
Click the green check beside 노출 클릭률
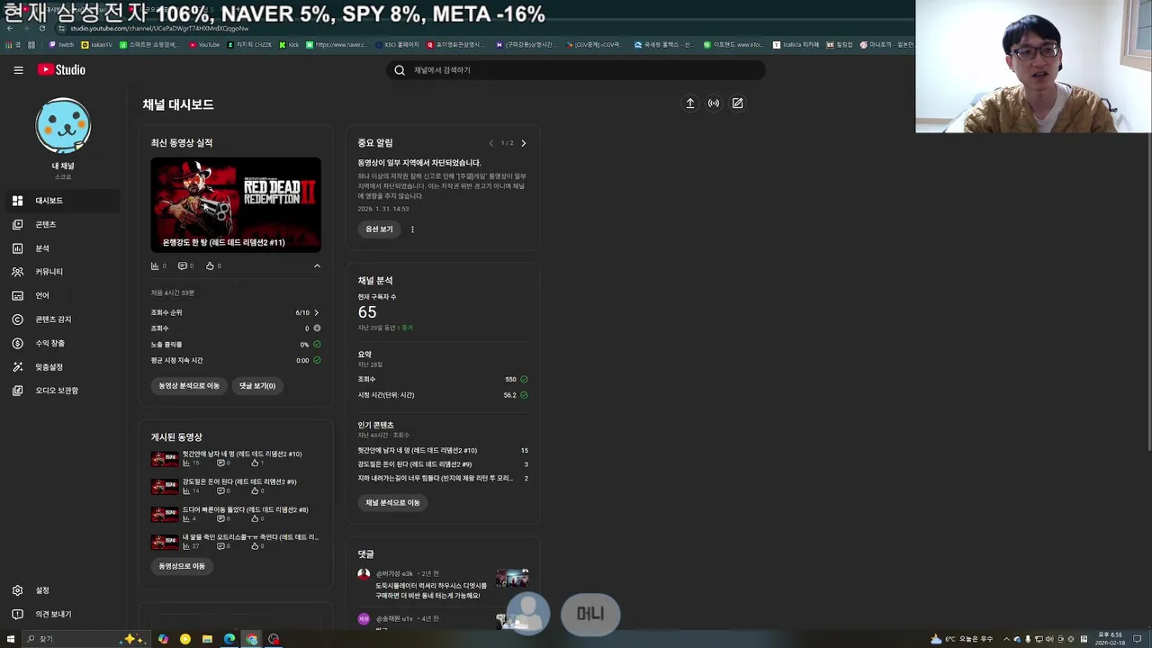317,345
